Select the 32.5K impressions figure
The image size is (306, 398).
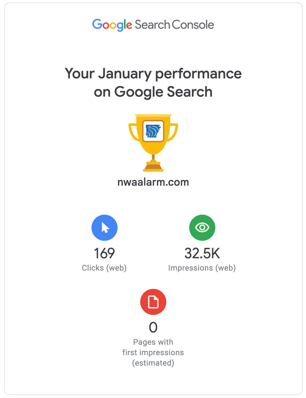[x=202, y=253]
